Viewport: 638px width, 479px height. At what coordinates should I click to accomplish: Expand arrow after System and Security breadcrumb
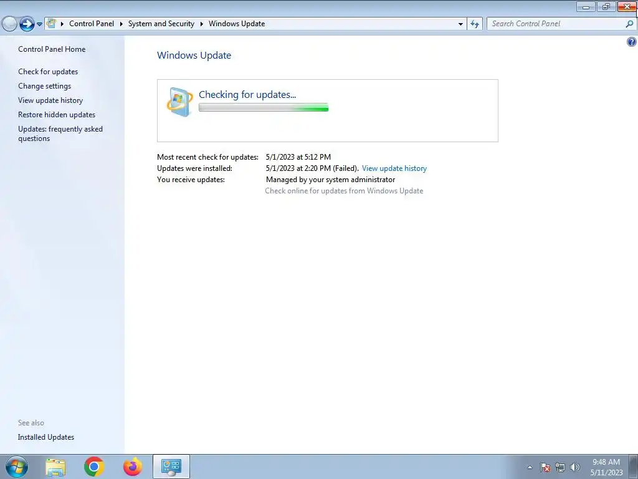[x=201, y=24]
